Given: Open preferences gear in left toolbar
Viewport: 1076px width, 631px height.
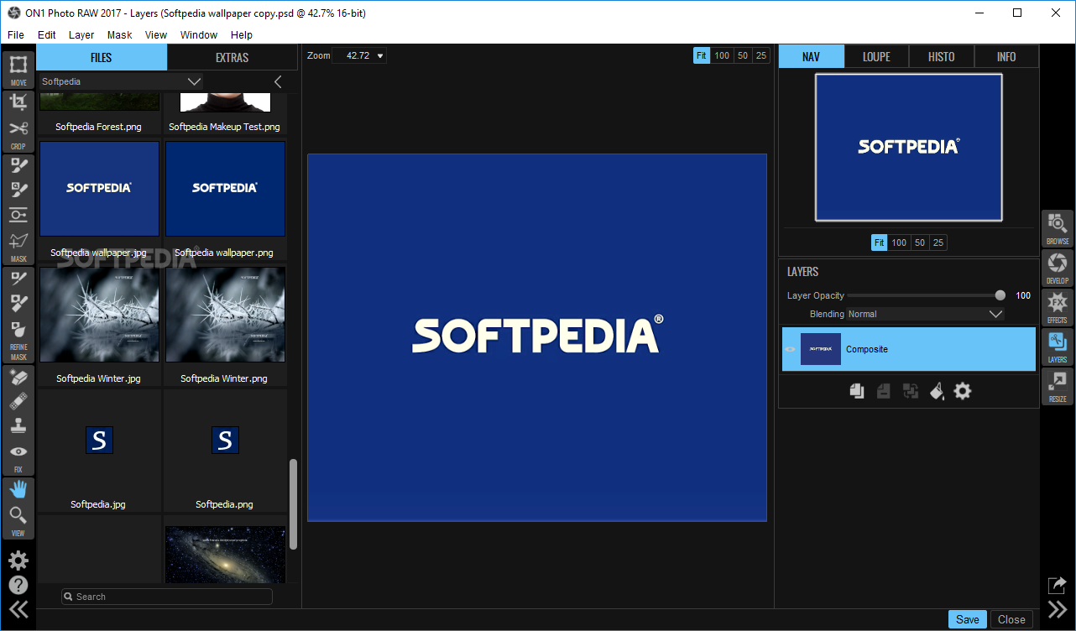Looking at the screenshot, I should click(18, 561).
